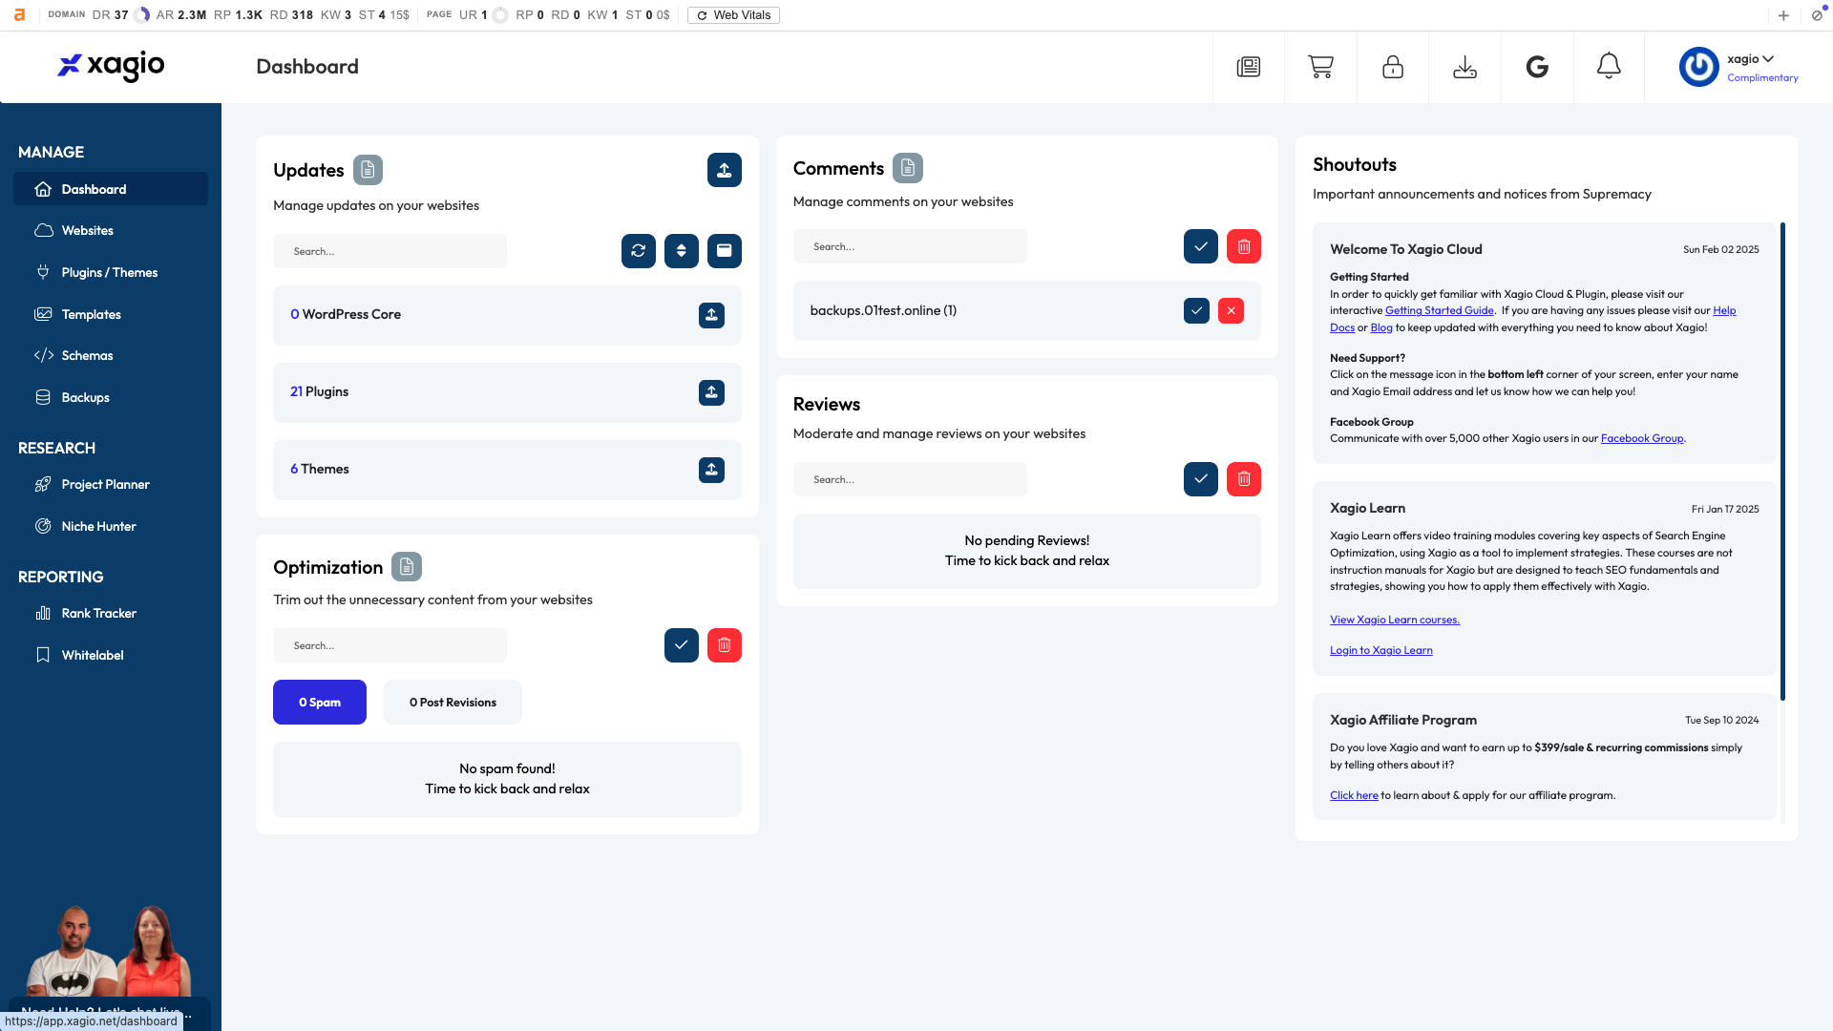The image size is (1833, 1031).
Task: Click the plus icon in top bar
Action: pyautogui.click(x=1783, y=15)
